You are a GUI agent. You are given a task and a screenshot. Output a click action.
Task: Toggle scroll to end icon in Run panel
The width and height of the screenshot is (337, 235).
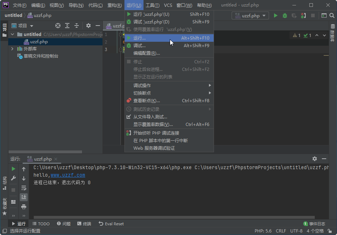[24, 197]
